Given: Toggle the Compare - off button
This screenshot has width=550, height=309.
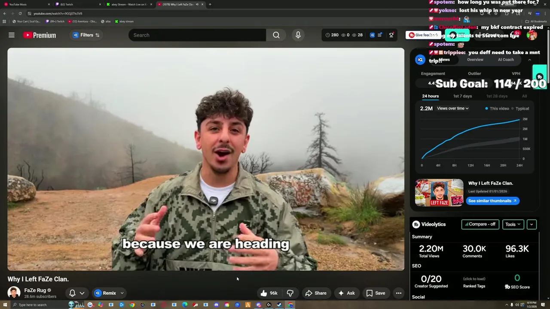Looking at the screenshot, I should 480,224.
